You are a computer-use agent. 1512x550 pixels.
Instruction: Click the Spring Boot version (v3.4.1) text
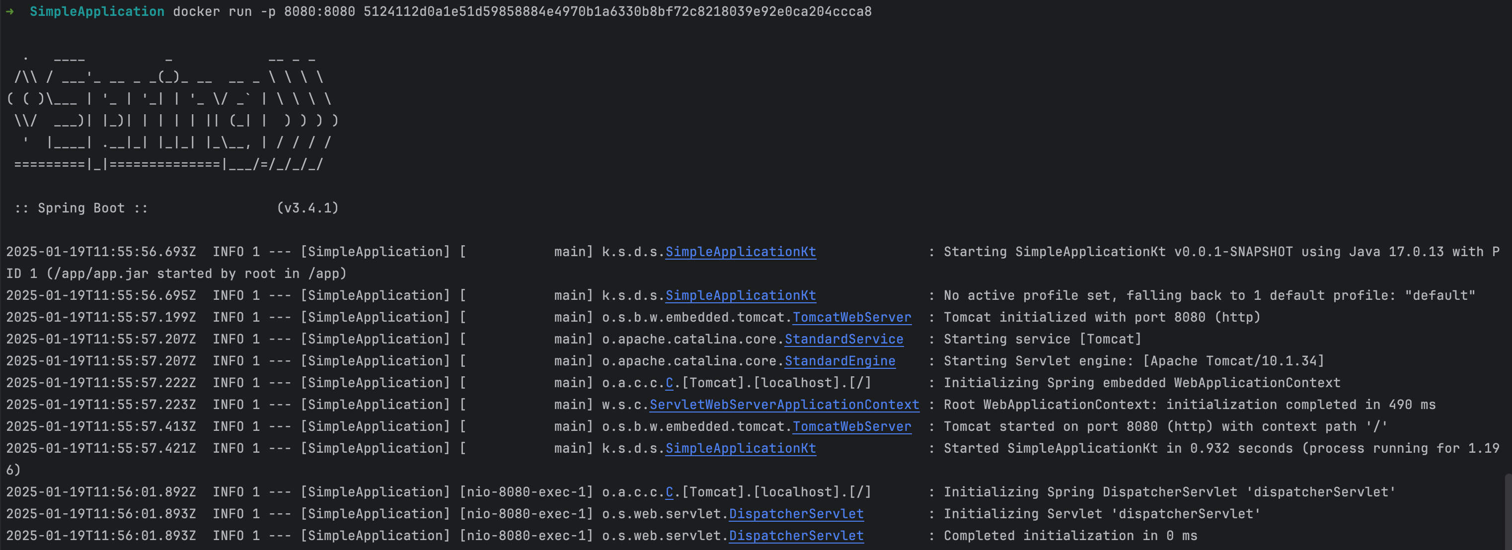[307, 208]
